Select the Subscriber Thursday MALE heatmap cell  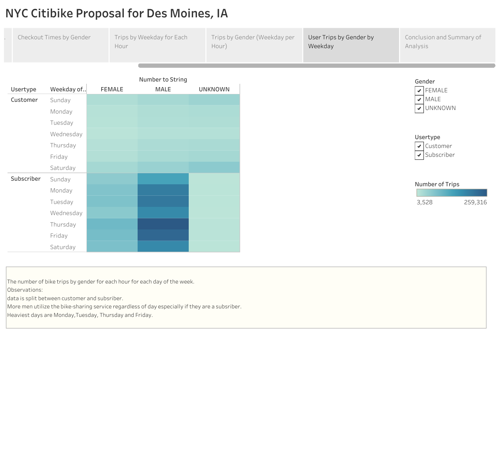click(163, 224)
